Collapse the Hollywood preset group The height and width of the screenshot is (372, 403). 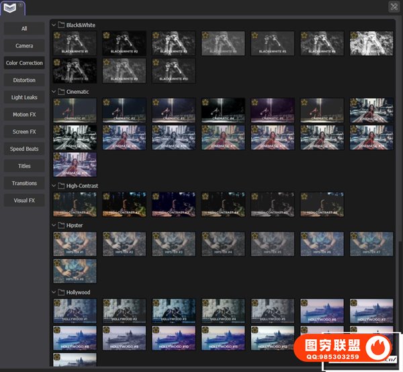[54, 293]
